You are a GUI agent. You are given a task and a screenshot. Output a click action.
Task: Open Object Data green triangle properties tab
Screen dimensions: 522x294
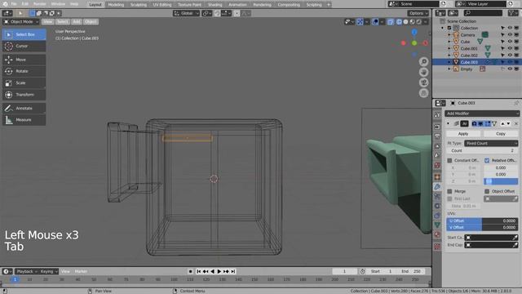point(437,225)
